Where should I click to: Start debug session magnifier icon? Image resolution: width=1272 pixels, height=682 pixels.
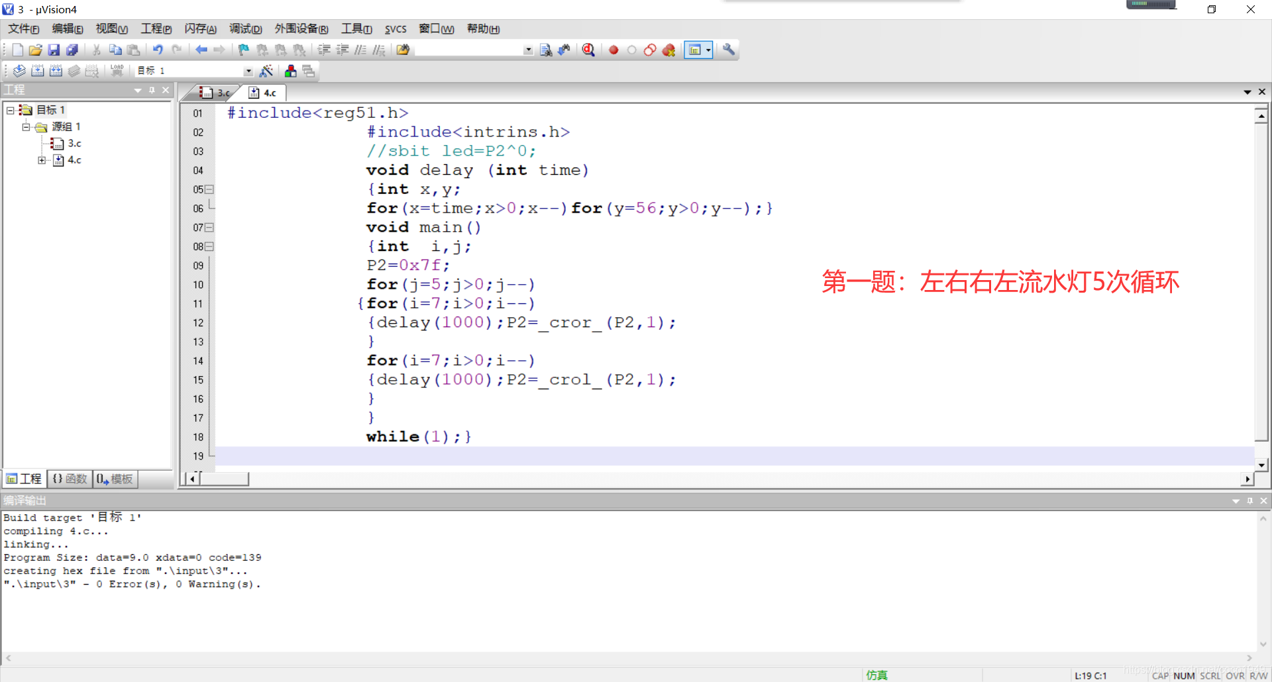pyautogui.click(x=588, y=50)
